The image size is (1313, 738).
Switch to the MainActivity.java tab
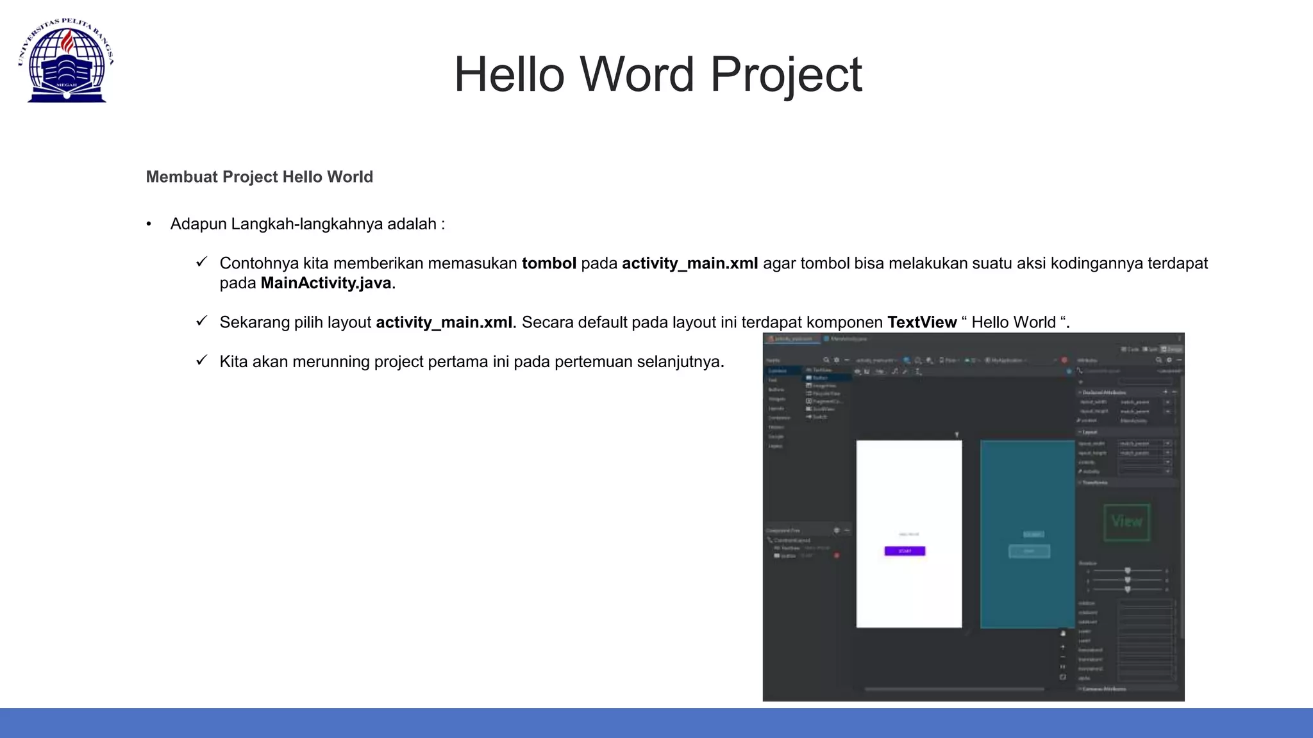tap(846, 338)
